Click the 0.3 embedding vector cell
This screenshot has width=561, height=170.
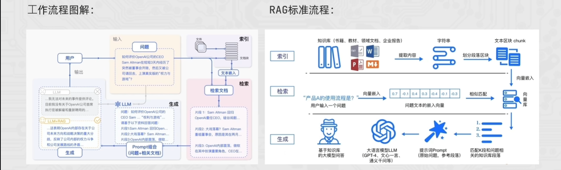point(424,94)
